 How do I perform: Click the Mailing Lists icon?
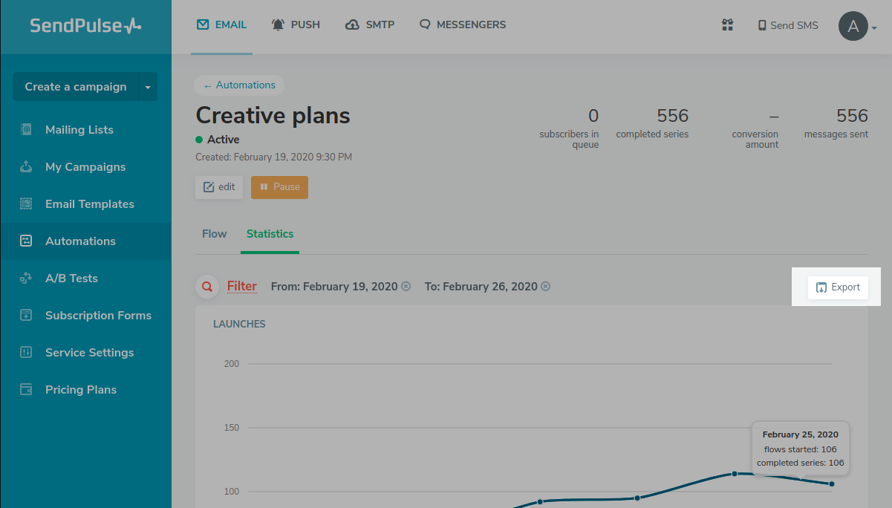pos(26,130)
